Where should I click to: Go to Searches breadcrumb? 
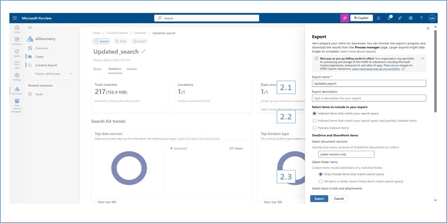140,33
